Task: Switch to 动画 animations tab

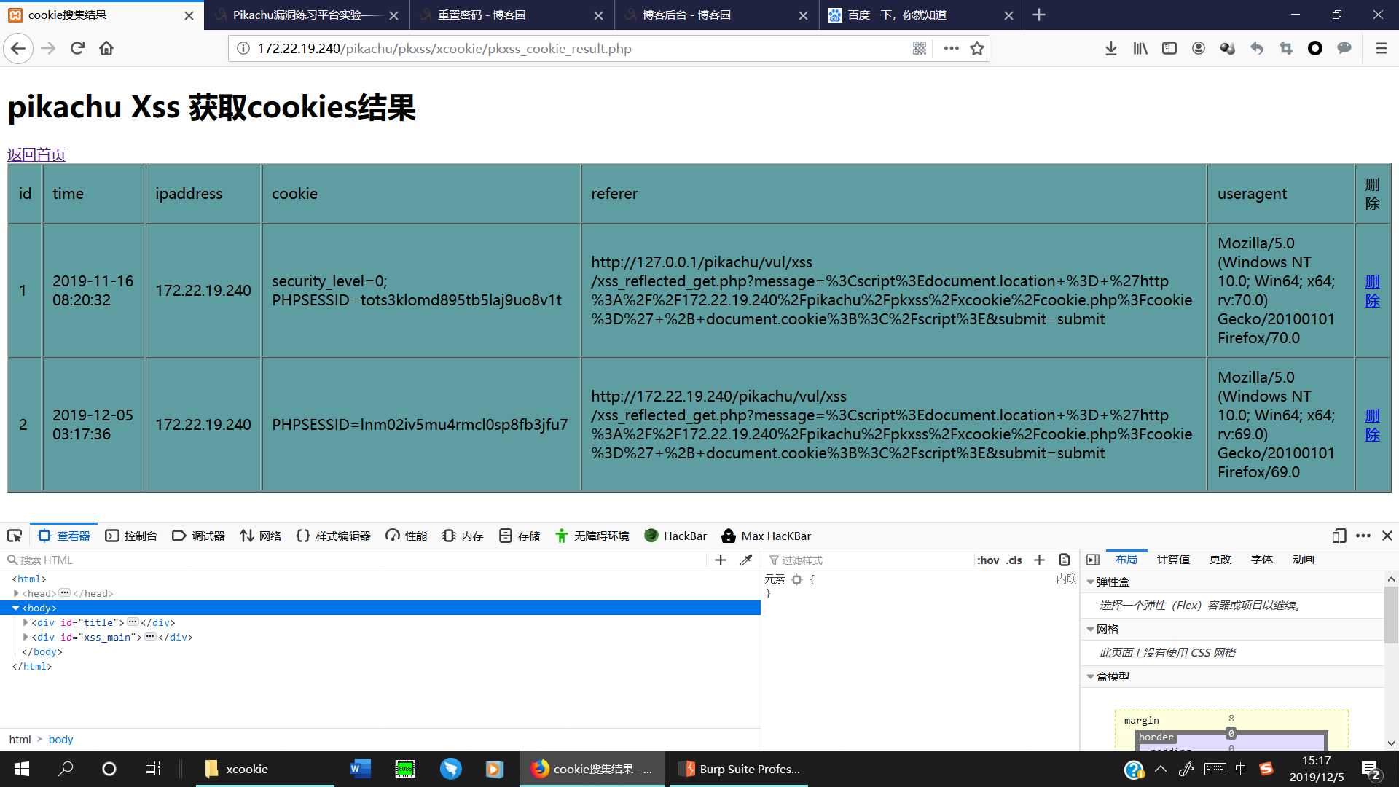Action: coord(1303,560)
